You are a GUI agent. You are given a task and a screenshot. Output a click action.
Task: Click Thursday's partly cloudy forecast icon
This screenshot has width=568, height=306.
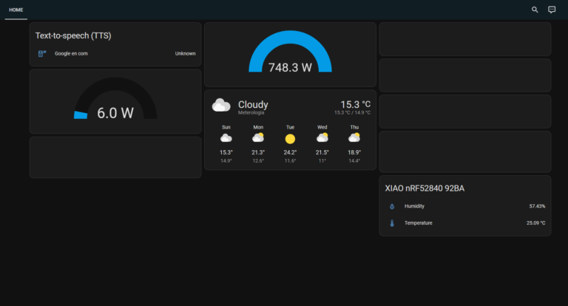tap(354, 138)
